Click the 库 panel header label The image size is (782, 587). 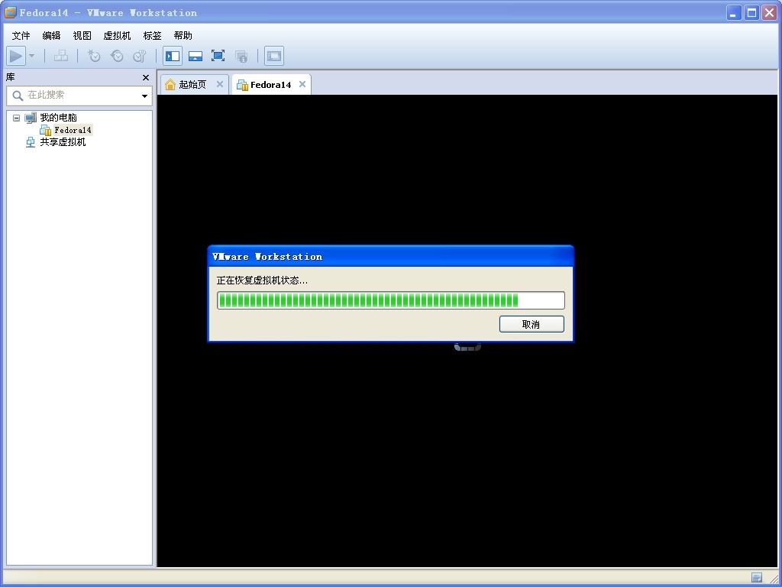(11, 77)
